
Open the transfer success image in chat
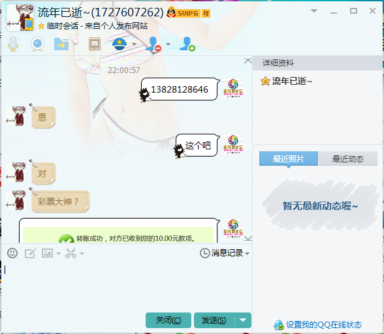(x=118, y=235)
